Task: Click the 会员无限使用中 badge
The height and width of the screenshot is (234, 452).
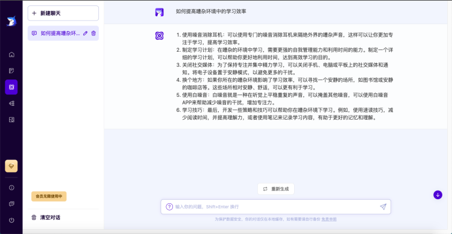Action: [x=49, y=196]
